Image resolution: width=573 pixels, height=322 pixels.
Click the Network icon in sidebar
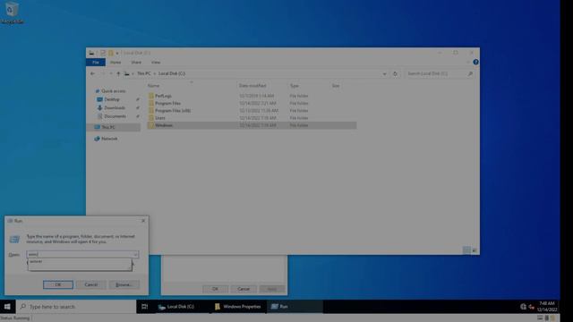point(97,139)
